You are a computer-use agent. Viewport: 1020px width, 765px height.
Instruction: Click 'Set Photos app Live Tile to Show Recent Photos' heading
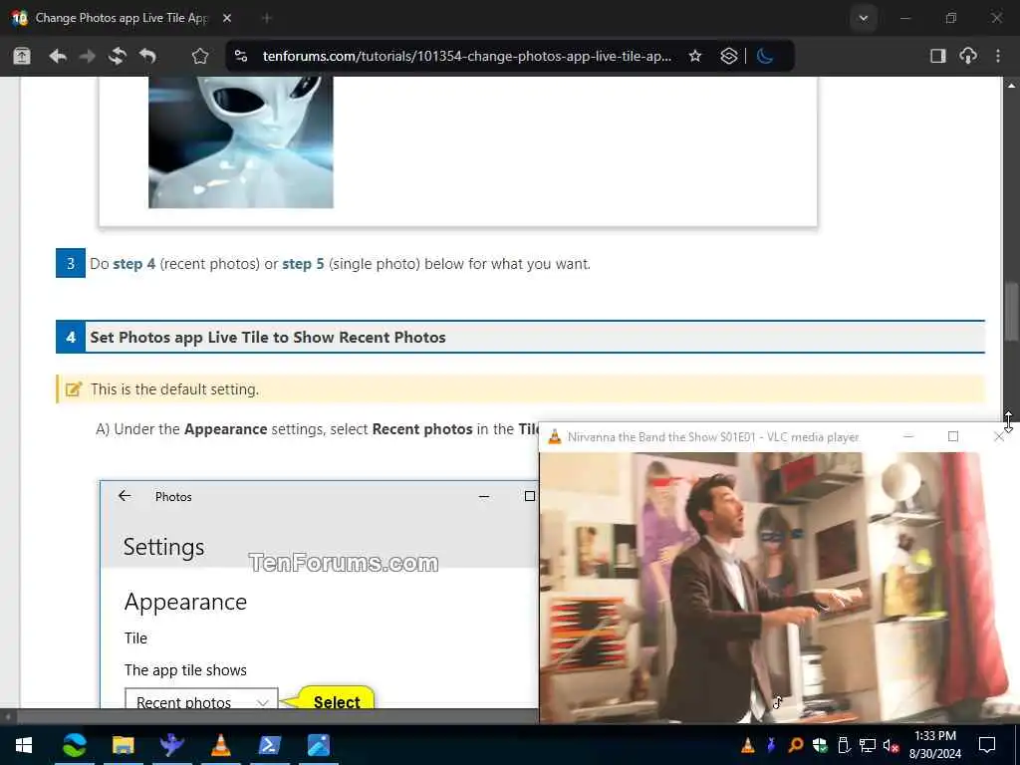[x=268, y=338]
